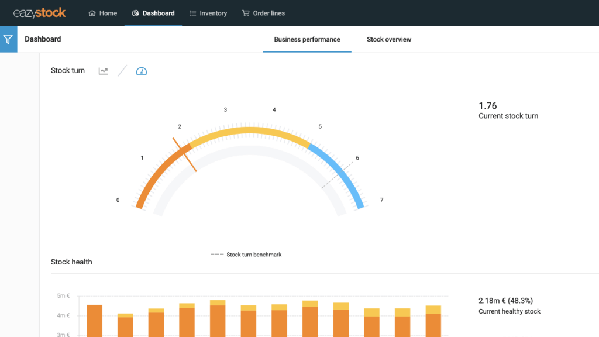The image size is (599, 337).
Task: Select the Business performance tab
Action: (x=307, y=39)
